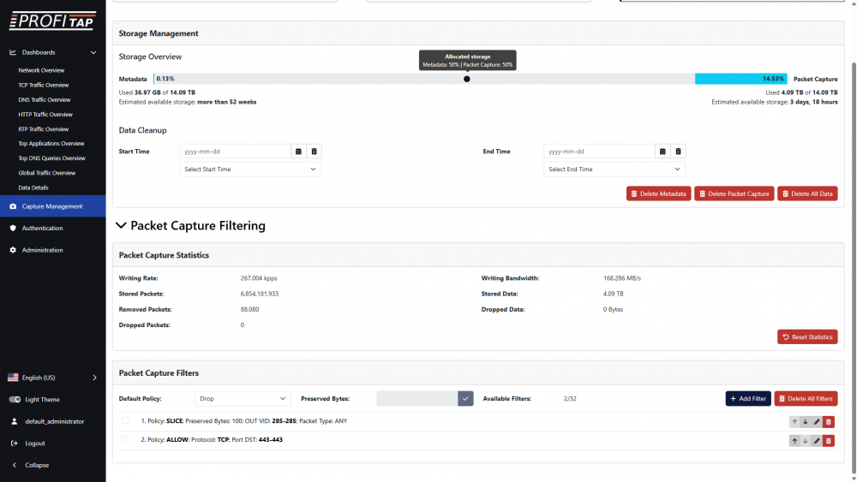Open the End Time calendar picker

click(x=662, y=152)
